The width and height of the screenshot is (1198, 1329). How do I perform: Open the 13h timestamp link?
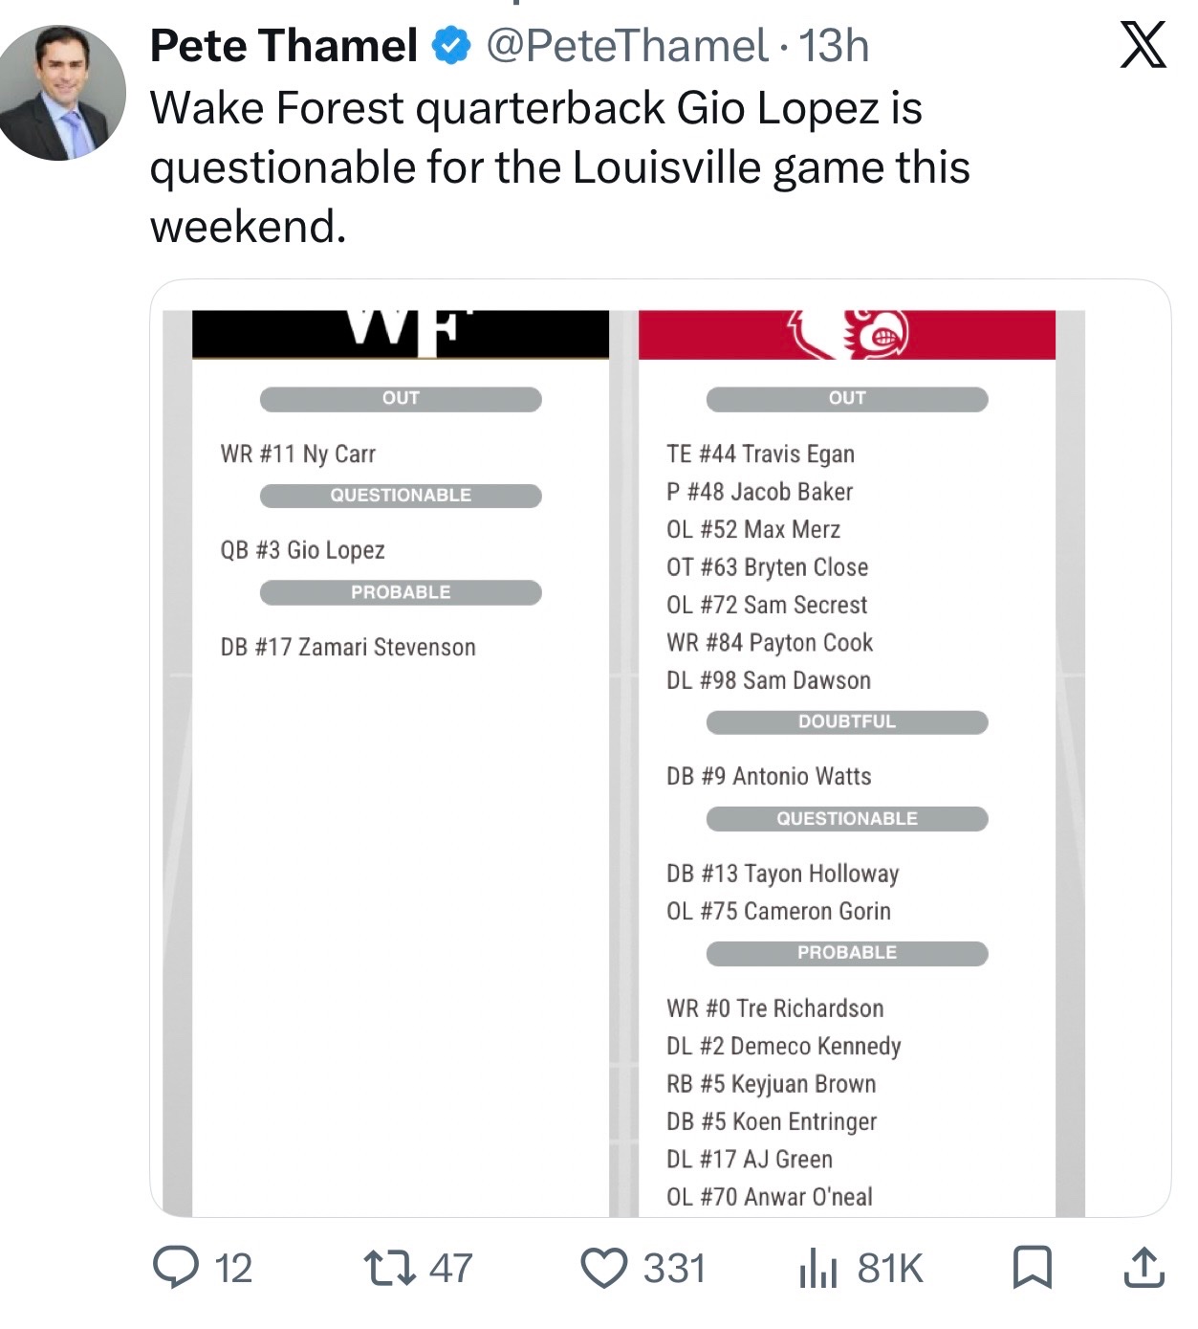[x=834, y=46]
